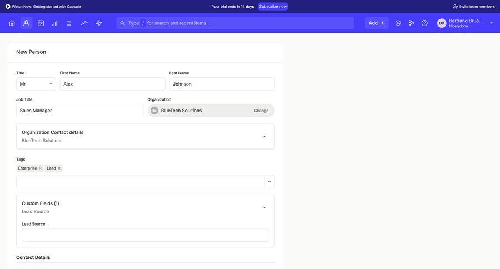Open the People & Organizations icon

tap(26, 23)
